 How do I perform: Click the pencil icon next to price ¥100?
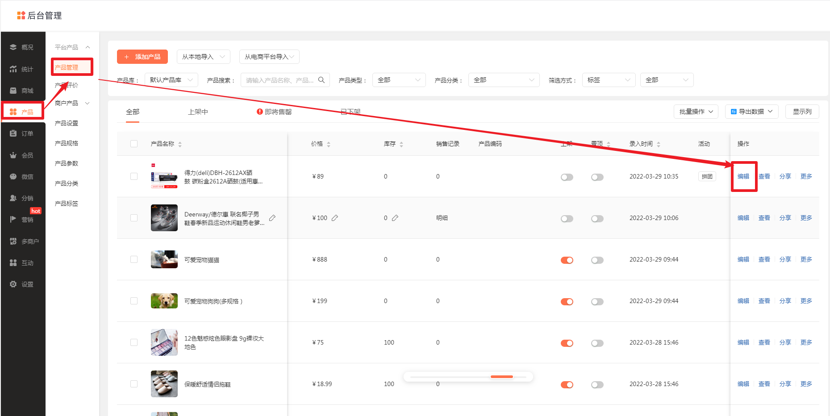[335, 218]
